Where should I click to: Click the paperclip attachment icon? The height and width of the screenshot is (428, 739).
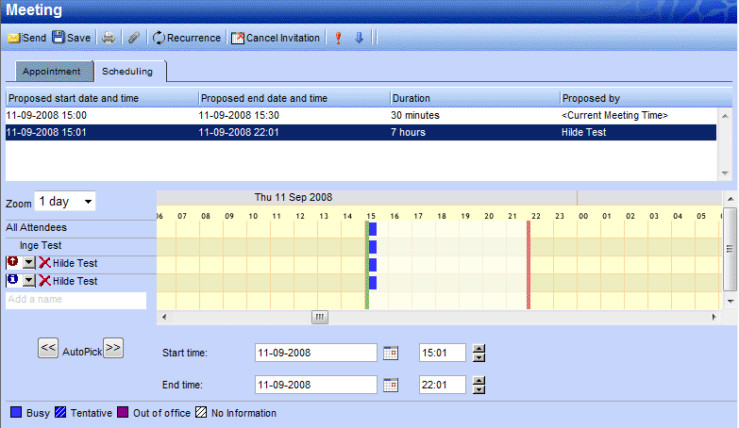click(x=134, y=38)
